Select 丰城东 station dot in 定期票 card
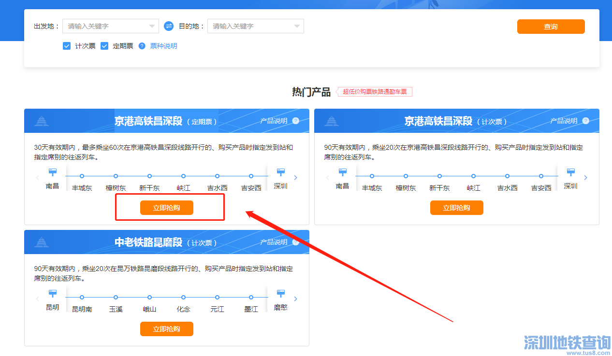 82,176
